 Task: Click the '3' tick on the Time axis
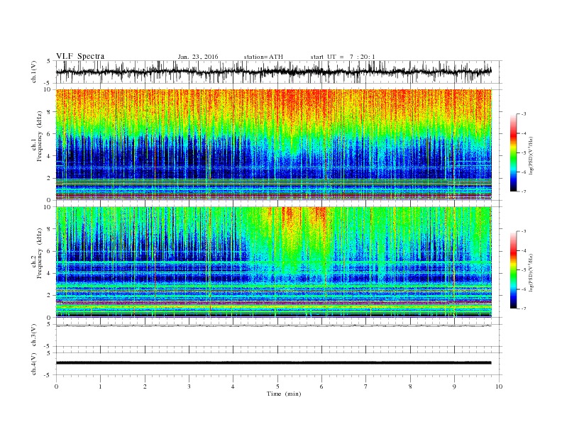(189, 386)
